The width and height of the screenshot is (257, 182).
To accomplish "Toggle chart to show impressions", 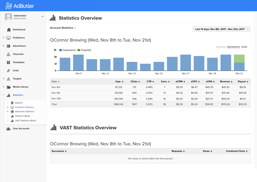I will [233, 47].
